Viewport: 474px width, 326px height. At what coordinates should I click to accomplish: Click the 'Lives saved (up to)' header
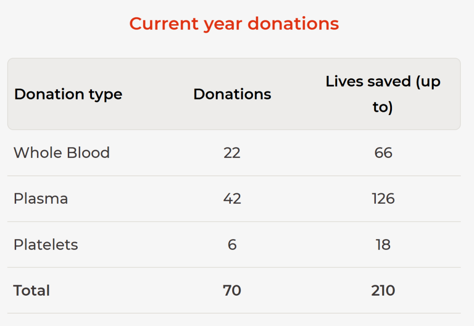[383, 94]
